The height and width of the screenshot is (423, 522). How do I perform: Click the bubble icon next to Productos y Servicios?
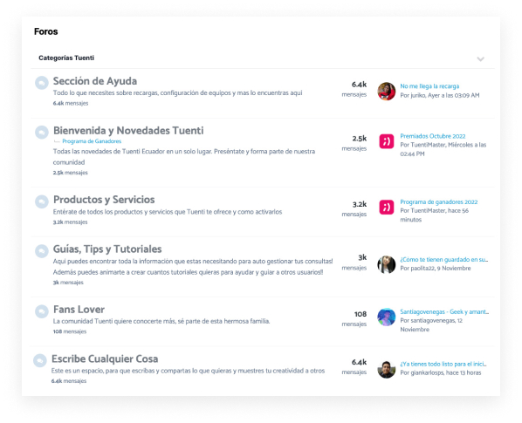[x=42, y=201]
